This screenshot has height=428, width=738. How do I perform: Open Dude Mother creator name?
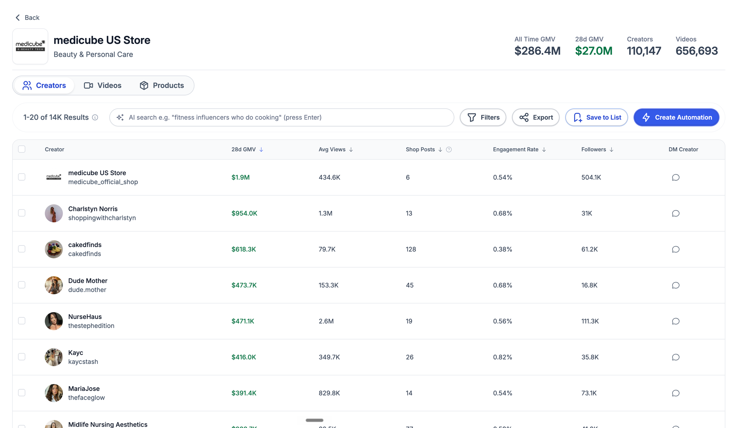pyautogui.click(x=88, y=281)
